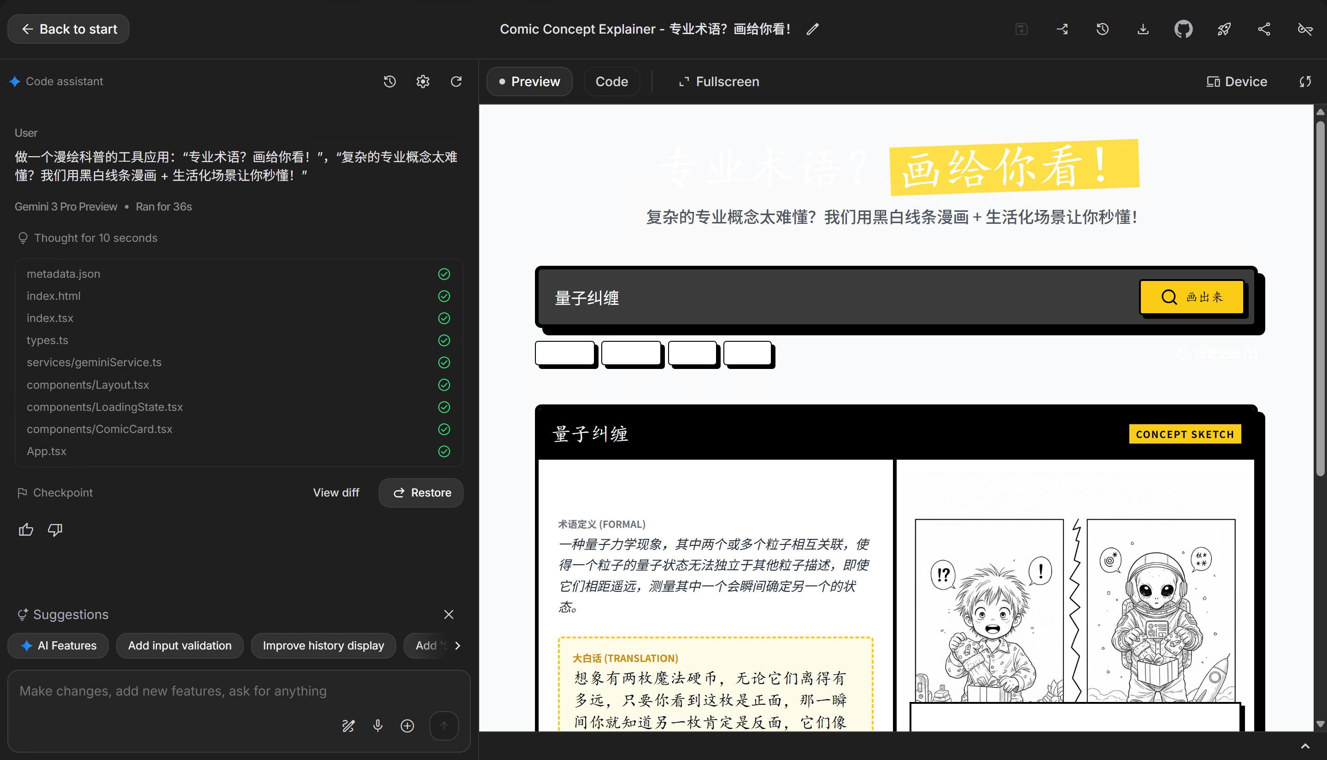1327x760 pixels.
Task: Deploy app with rocket icon
Action: 1224,29
